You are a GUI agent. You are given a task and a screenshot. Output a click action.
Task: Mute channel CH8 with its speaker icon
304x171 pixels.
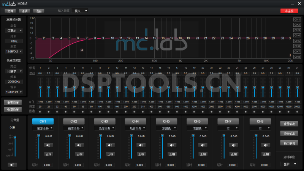(x=266, y=145)
